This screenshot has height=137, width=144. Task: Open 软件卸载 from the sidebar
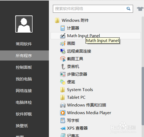[24, 114]
